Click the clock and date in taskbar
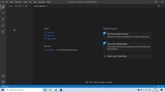 pyautogui.click(x=155, y=90)
